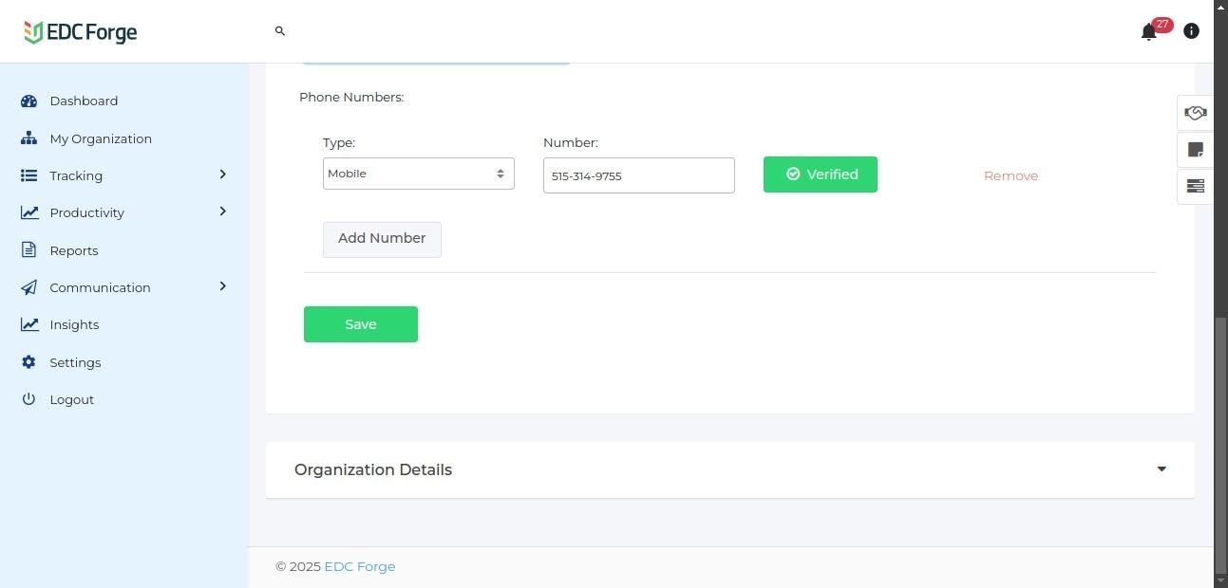Click the Dashboard gauge icon
Screen dimensions: 1228x588
click(28, 101)
